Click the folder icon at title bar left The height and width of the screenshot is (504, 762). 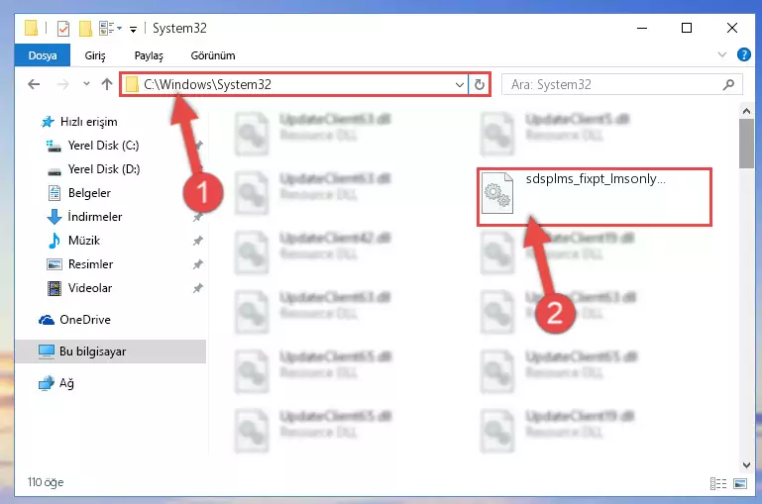pyautogui.click(x=31, y=28)
